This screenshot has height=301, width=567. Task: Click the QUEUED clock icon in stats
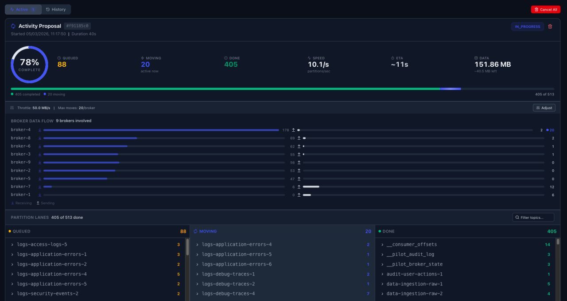pyautogui.click(x=59, y=58)
